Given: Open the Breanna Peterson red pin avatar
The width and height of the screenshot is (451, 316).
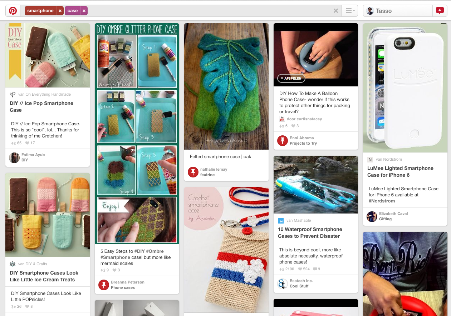Looking at the screenshot, I should tap(104, 285).
